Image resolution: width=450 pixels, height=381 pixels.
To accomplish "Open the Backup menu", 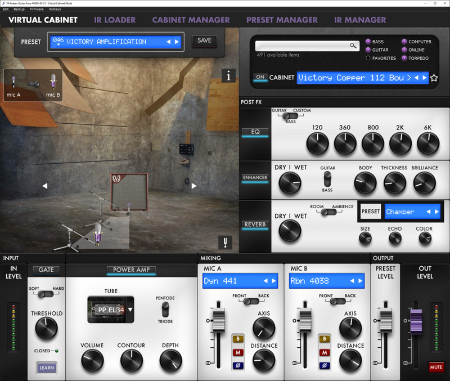I will click(x=19, y=9).
